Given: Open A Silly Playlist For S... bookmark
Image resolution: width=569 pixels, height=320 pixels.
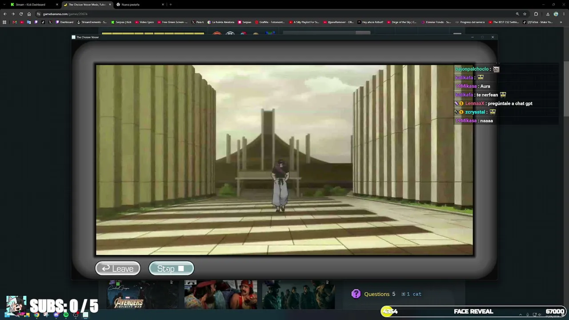Looking at the screenshot, I should point(304,22).
